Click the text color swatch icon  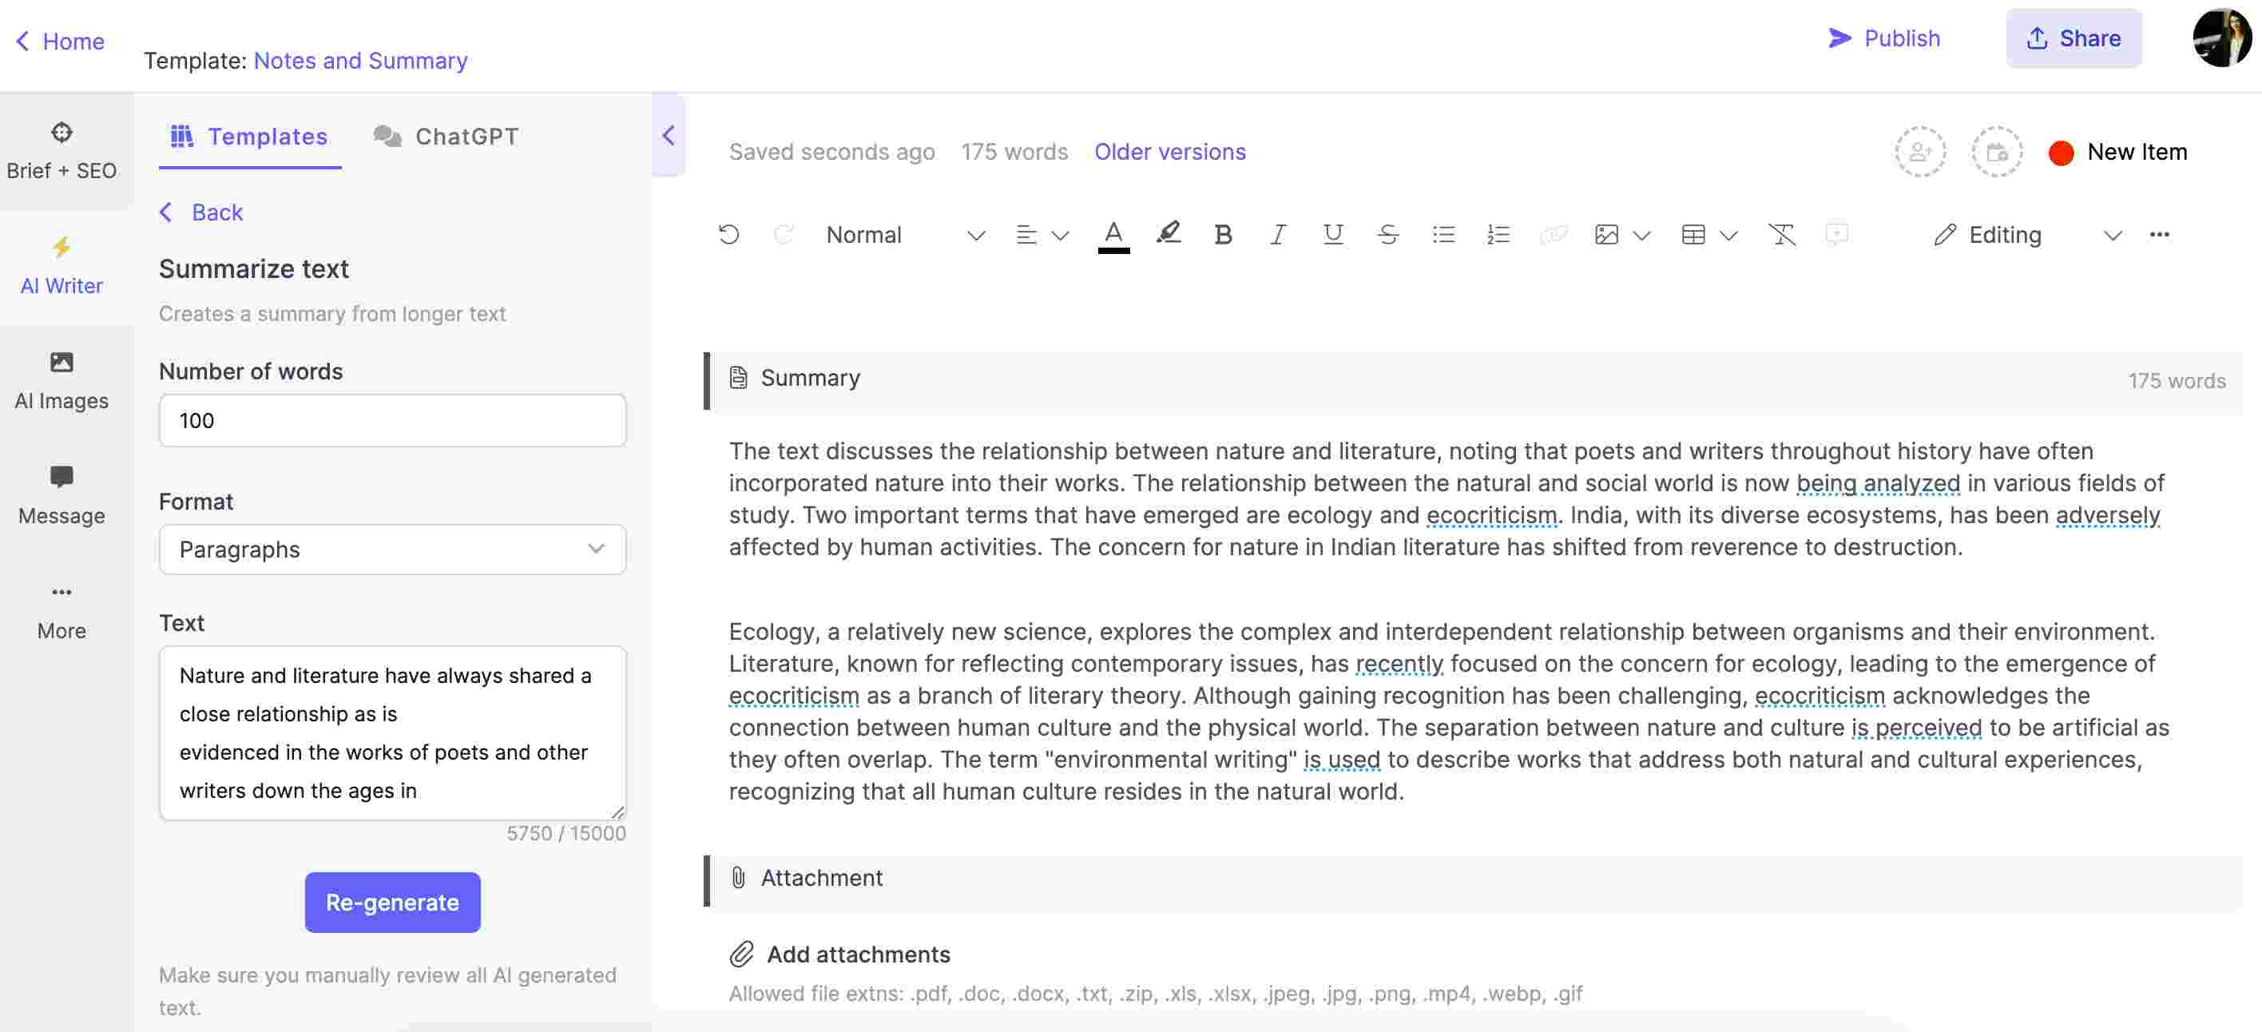click(1111, 234)
